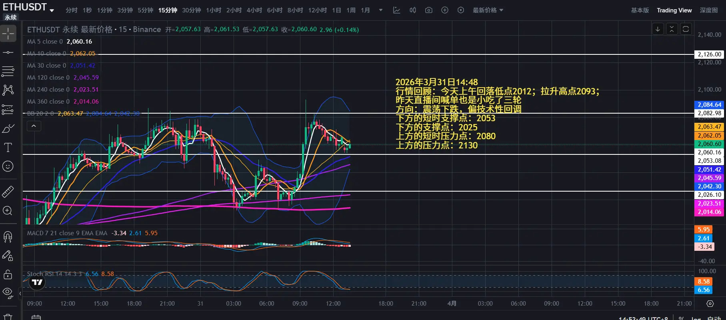The height and width of the screenshot is (320, 726).
Task: Switch to 1秒 timeframe
Action: (87, 10)
